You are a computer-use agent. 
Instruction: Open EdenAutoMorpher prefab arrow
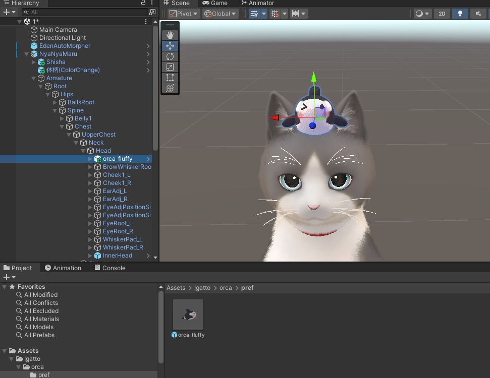pos(148,46)
